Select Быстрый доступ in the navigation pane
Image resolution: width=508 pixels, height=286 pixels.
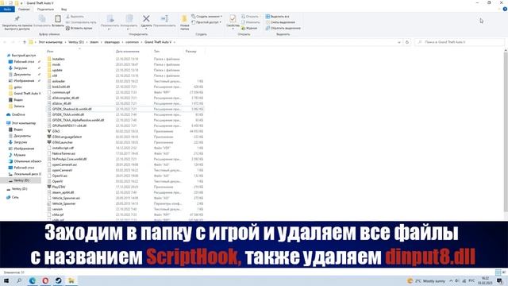23,56
